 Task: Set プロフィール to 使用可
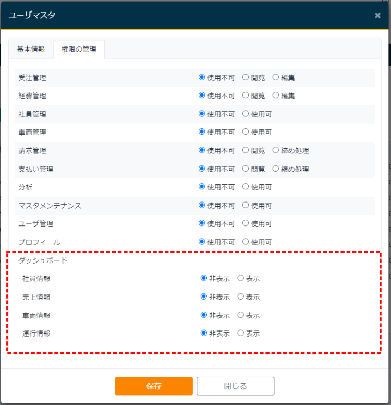point(246,242)
